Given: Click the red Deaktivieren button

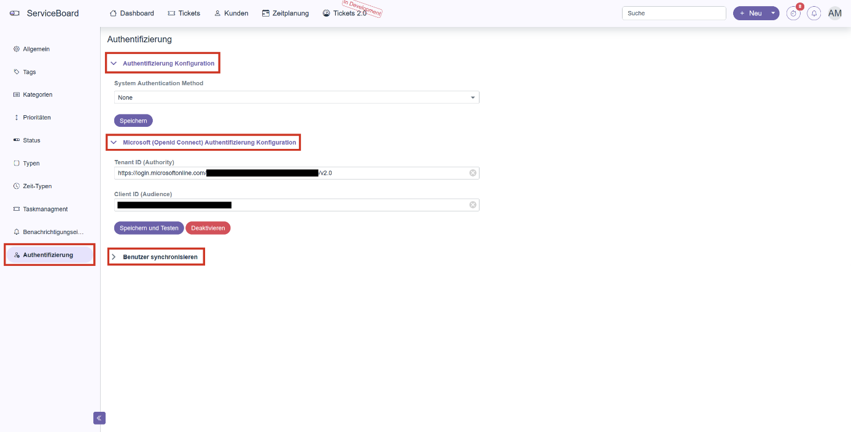Looking at the screenshot, I should click(x=208, y=228).
